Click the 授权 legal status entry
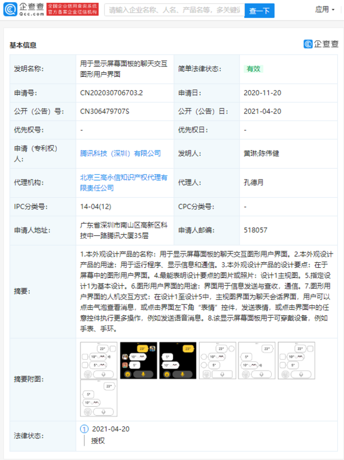 click(x=98, y=440)
